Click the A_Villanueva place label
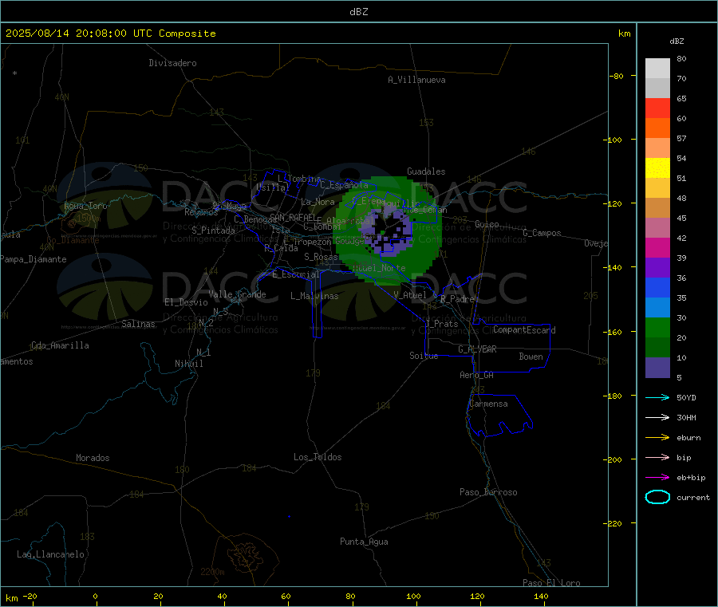 (x=416, y=80)
